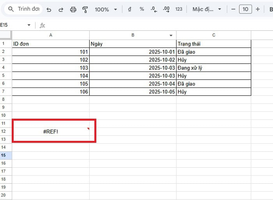Select column C header
Screen dimensions: 273x200
point(214,35)
